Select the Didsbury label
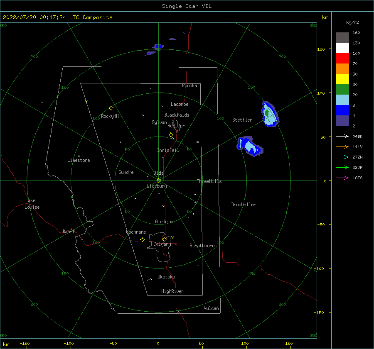The height and width of the screenshot is (349, 374). (157, 186)
